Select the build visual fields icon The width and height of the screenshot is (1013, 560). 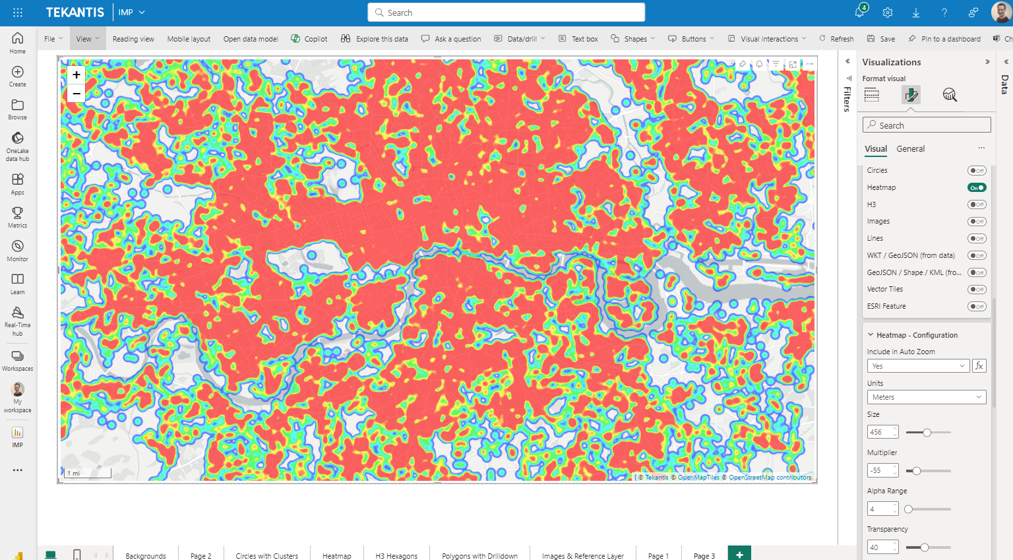pyautogui.click(x=872, y=95)
